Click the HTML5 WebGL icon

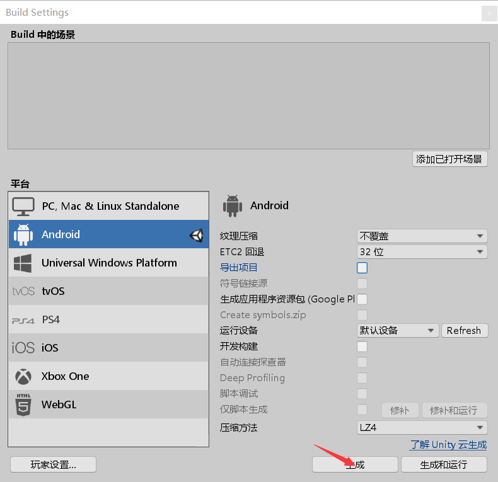coord(23,405)
